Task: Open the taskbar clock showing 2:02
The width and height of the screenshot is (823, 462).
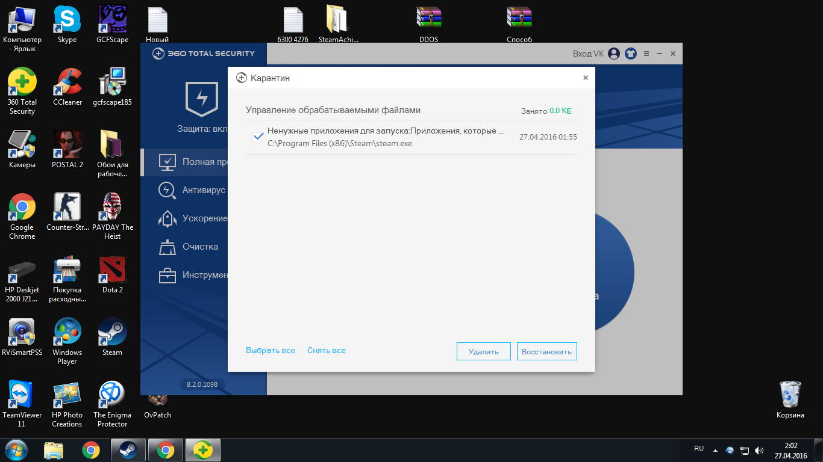Action: pos(791,451)
